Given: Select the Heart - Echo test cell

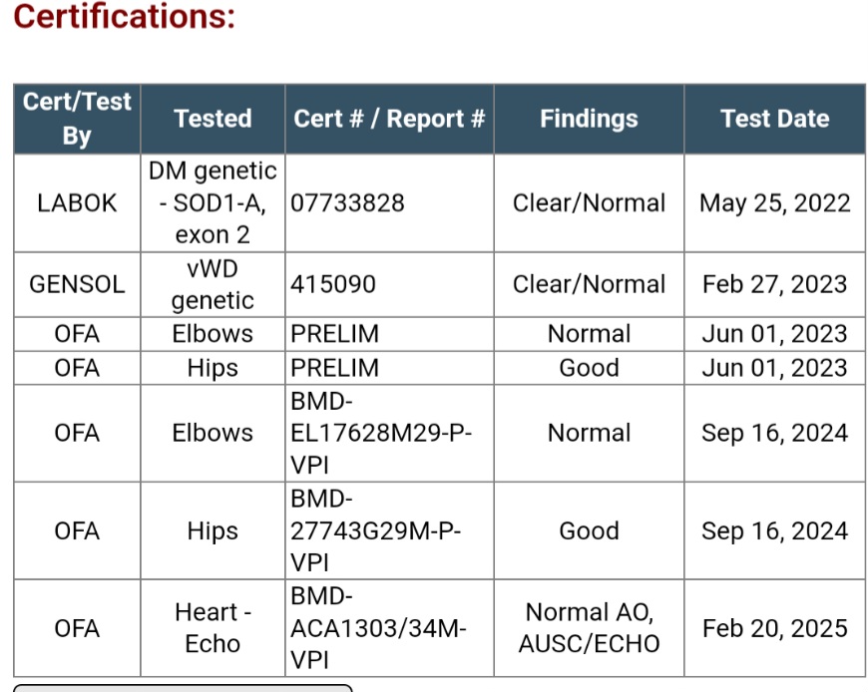Looking at the screenshot, I should click(213, 628).
